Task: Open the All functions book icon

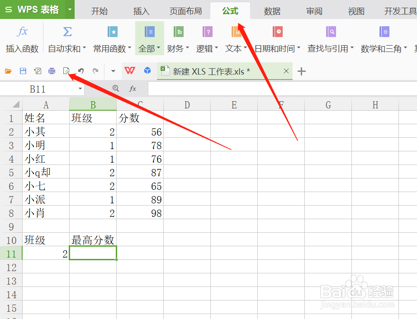Action: coord(149,32)
